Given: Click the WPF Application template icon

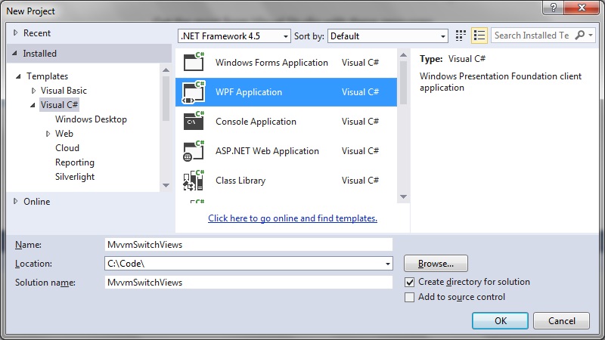Looking at the screenshot, I should pyautogui.click(x=194, y=91).
